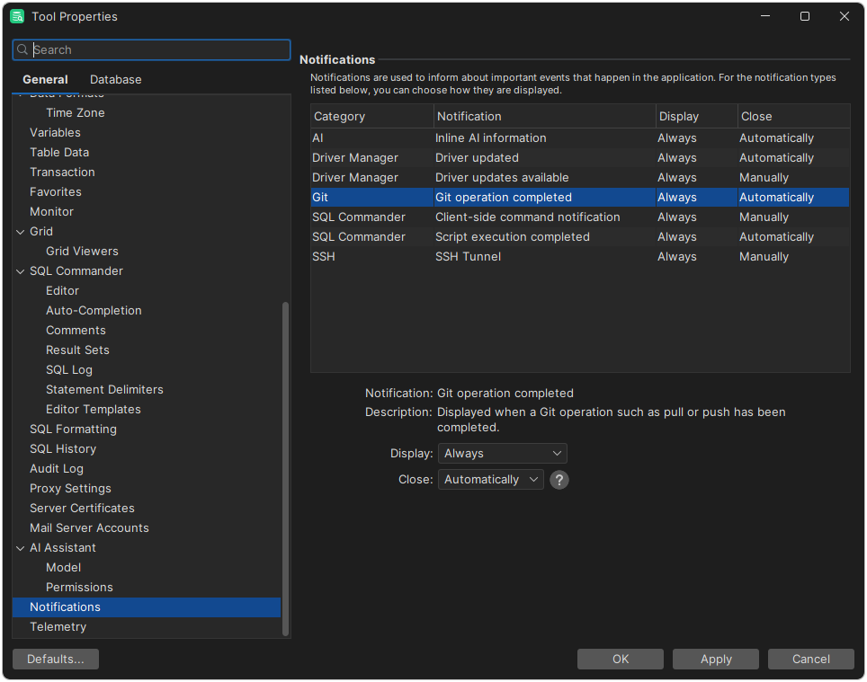The image size is (867, 682).
Task: Select Client-side command notification row
Action: [580, 217]
